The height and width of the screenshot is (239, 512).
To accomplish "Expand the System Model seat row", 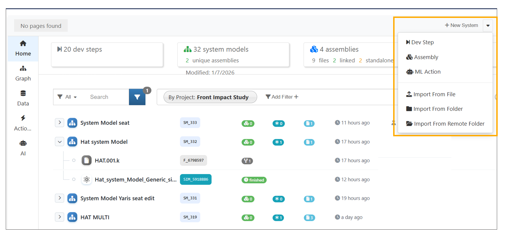I will 60,123.
